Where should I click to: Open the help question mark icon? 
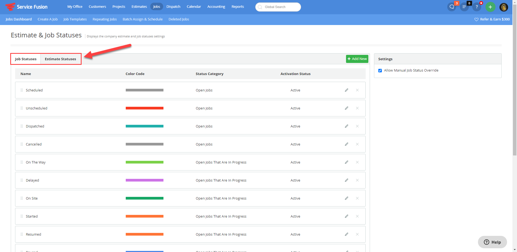477,7
